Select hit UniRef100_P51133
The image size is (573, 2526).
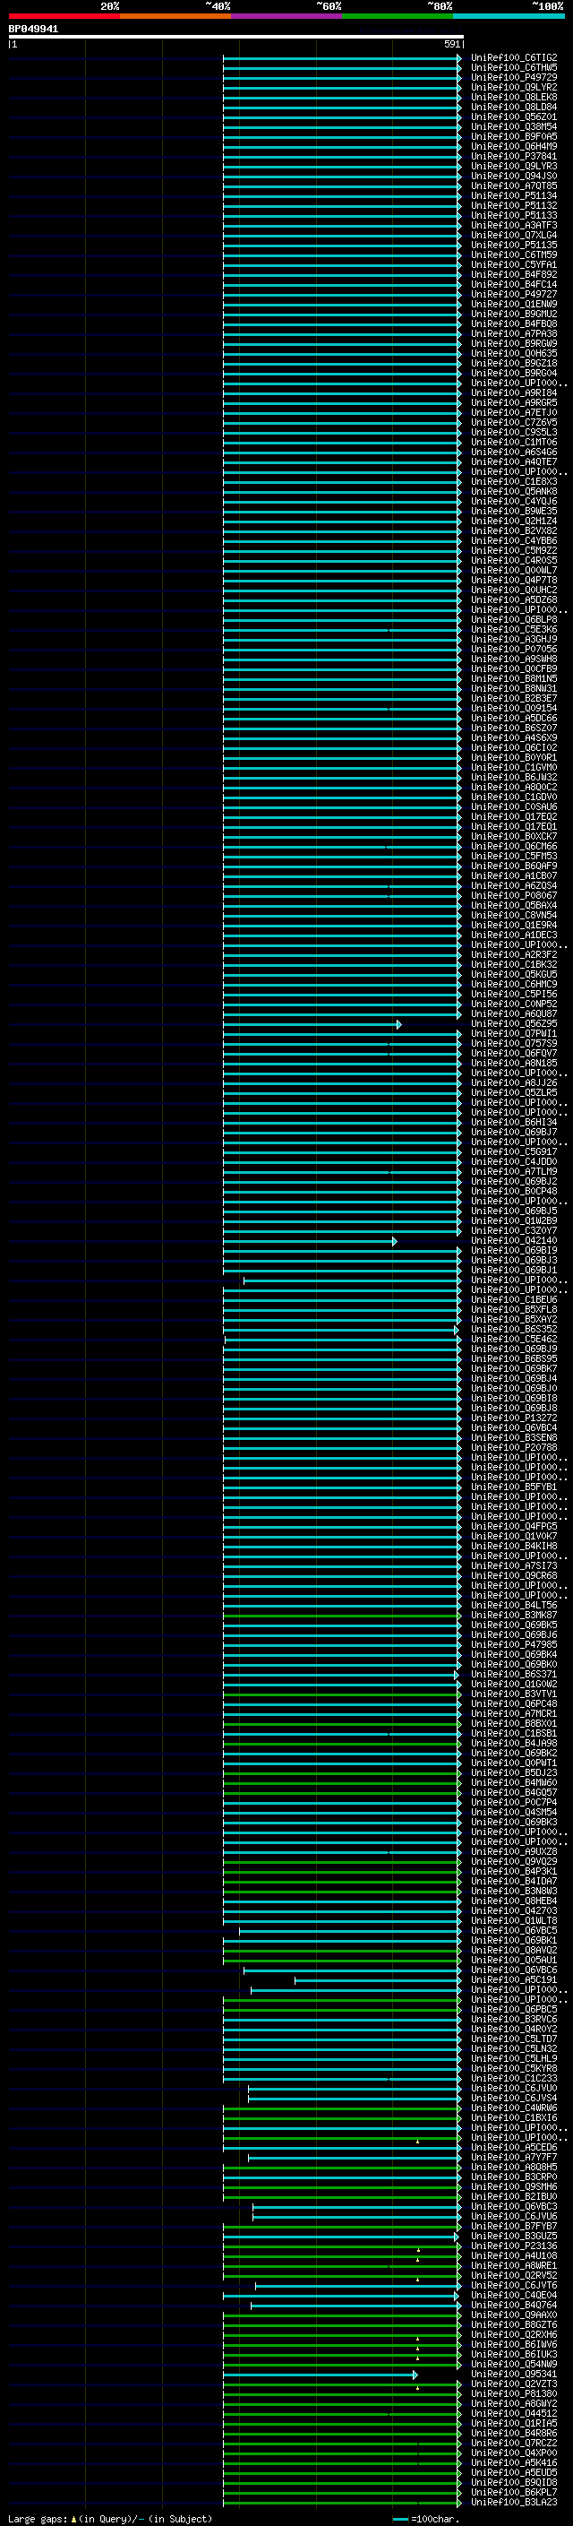tap(514, 216)
